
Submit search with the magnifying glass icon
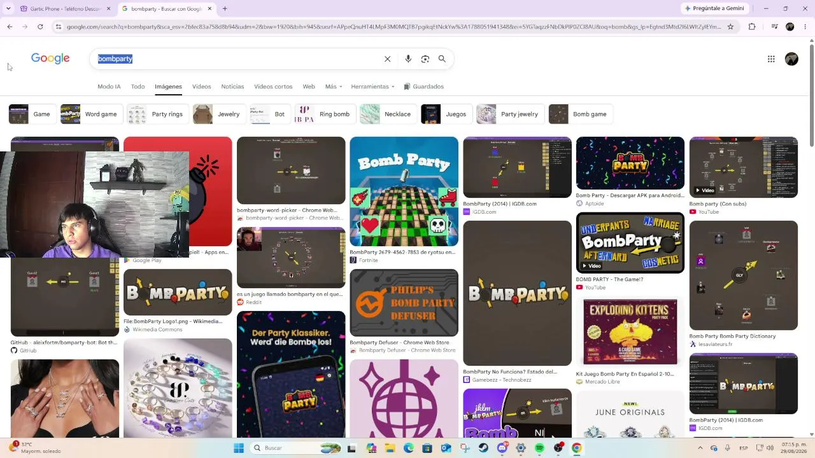442,59
